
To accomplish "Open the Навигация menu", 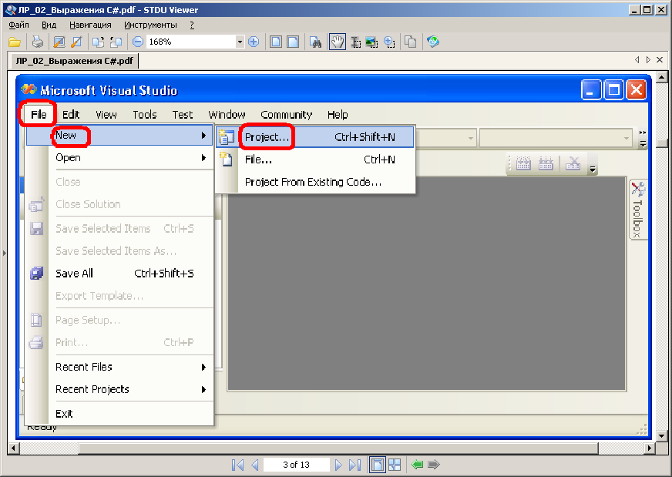I will point(90,25).
